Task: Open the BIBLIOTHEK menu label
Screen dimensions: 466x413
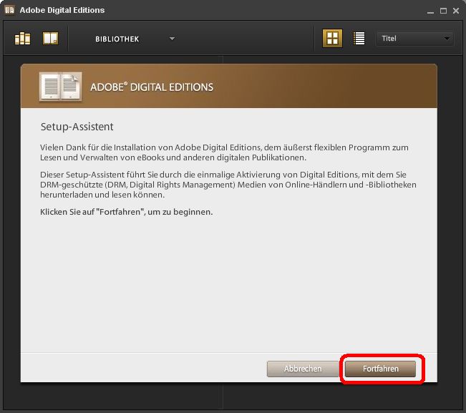Action: coord(117,39)
